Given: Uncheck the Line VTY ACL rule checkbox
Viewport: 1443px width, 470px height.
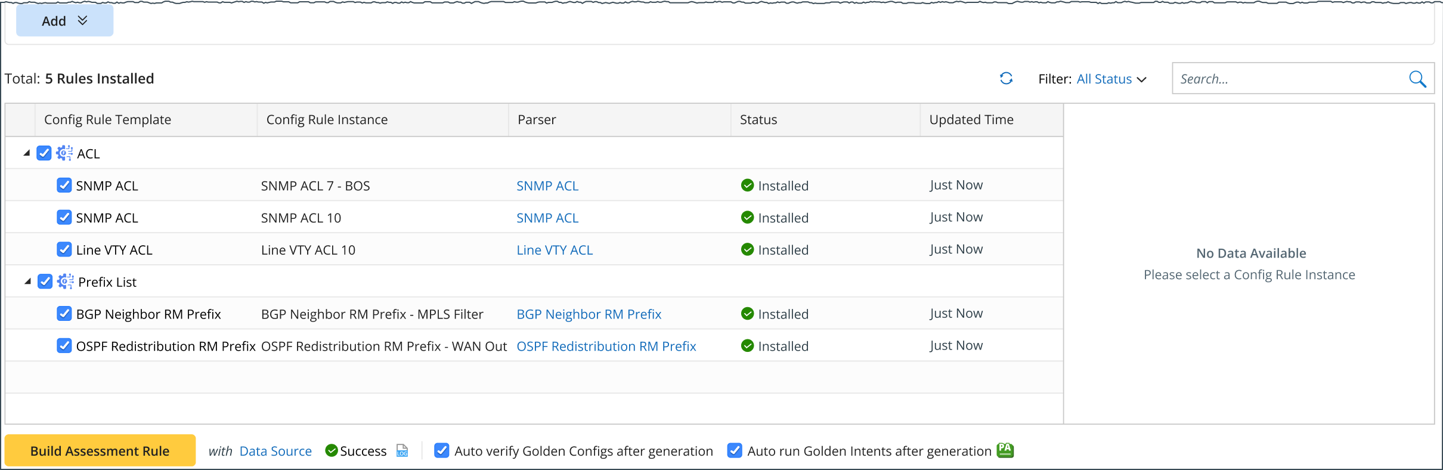Looking at the screenshot, I should pos(64,249).
